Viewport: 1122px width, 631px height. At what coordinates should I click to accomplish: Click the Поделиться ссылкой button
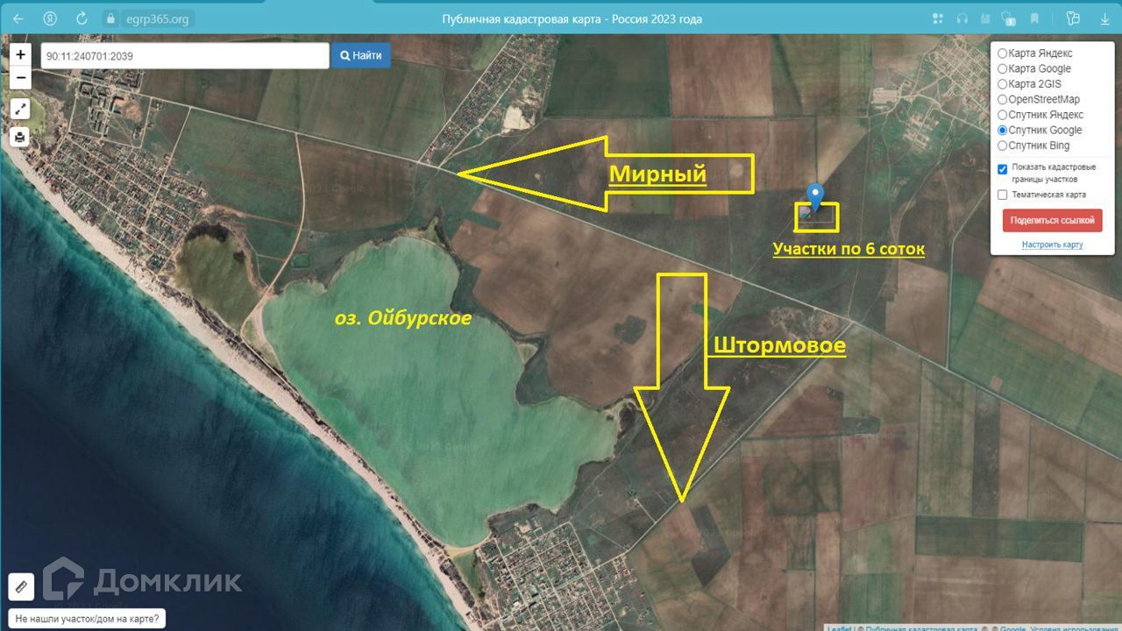tap(1052, 220)
